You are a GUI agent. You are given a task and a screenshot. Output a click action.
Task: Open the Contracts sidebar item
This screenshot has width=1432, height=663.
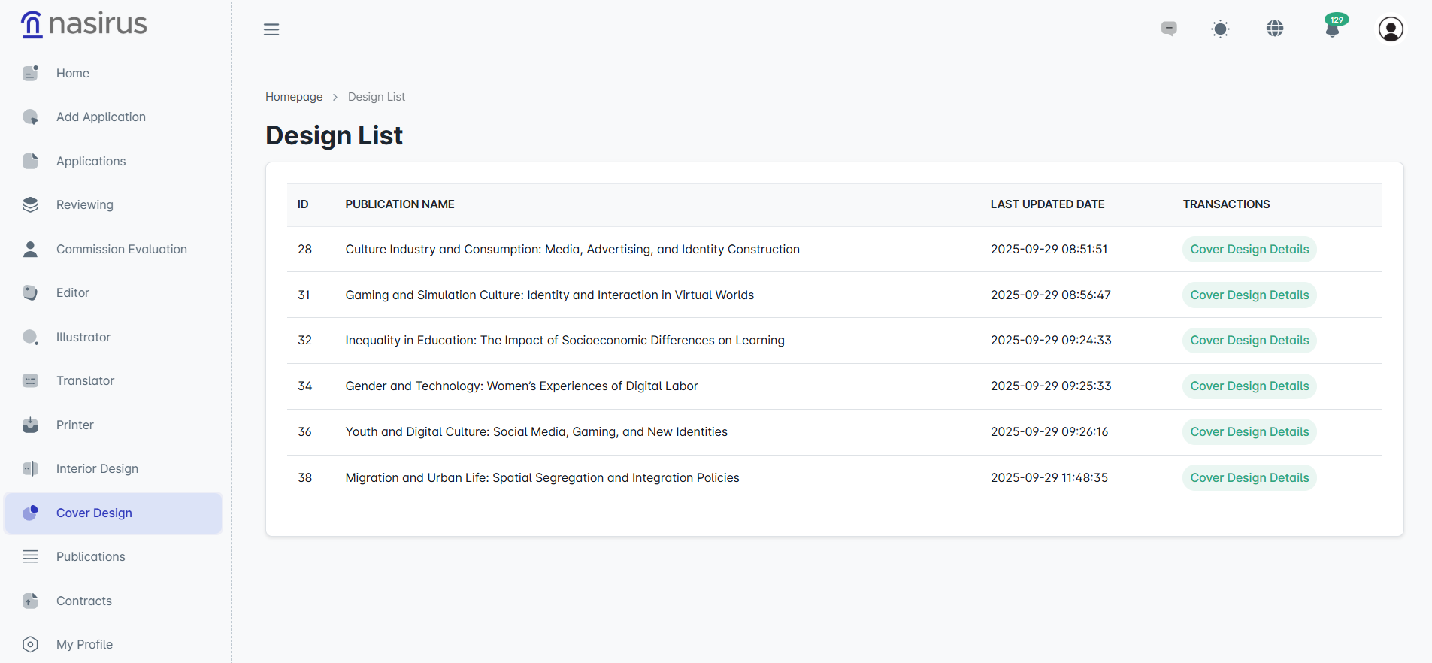(x=83, y=601)
